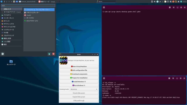Click the BVM logo image
Screen dimensions: 187x105
click(x=63, y=60)
